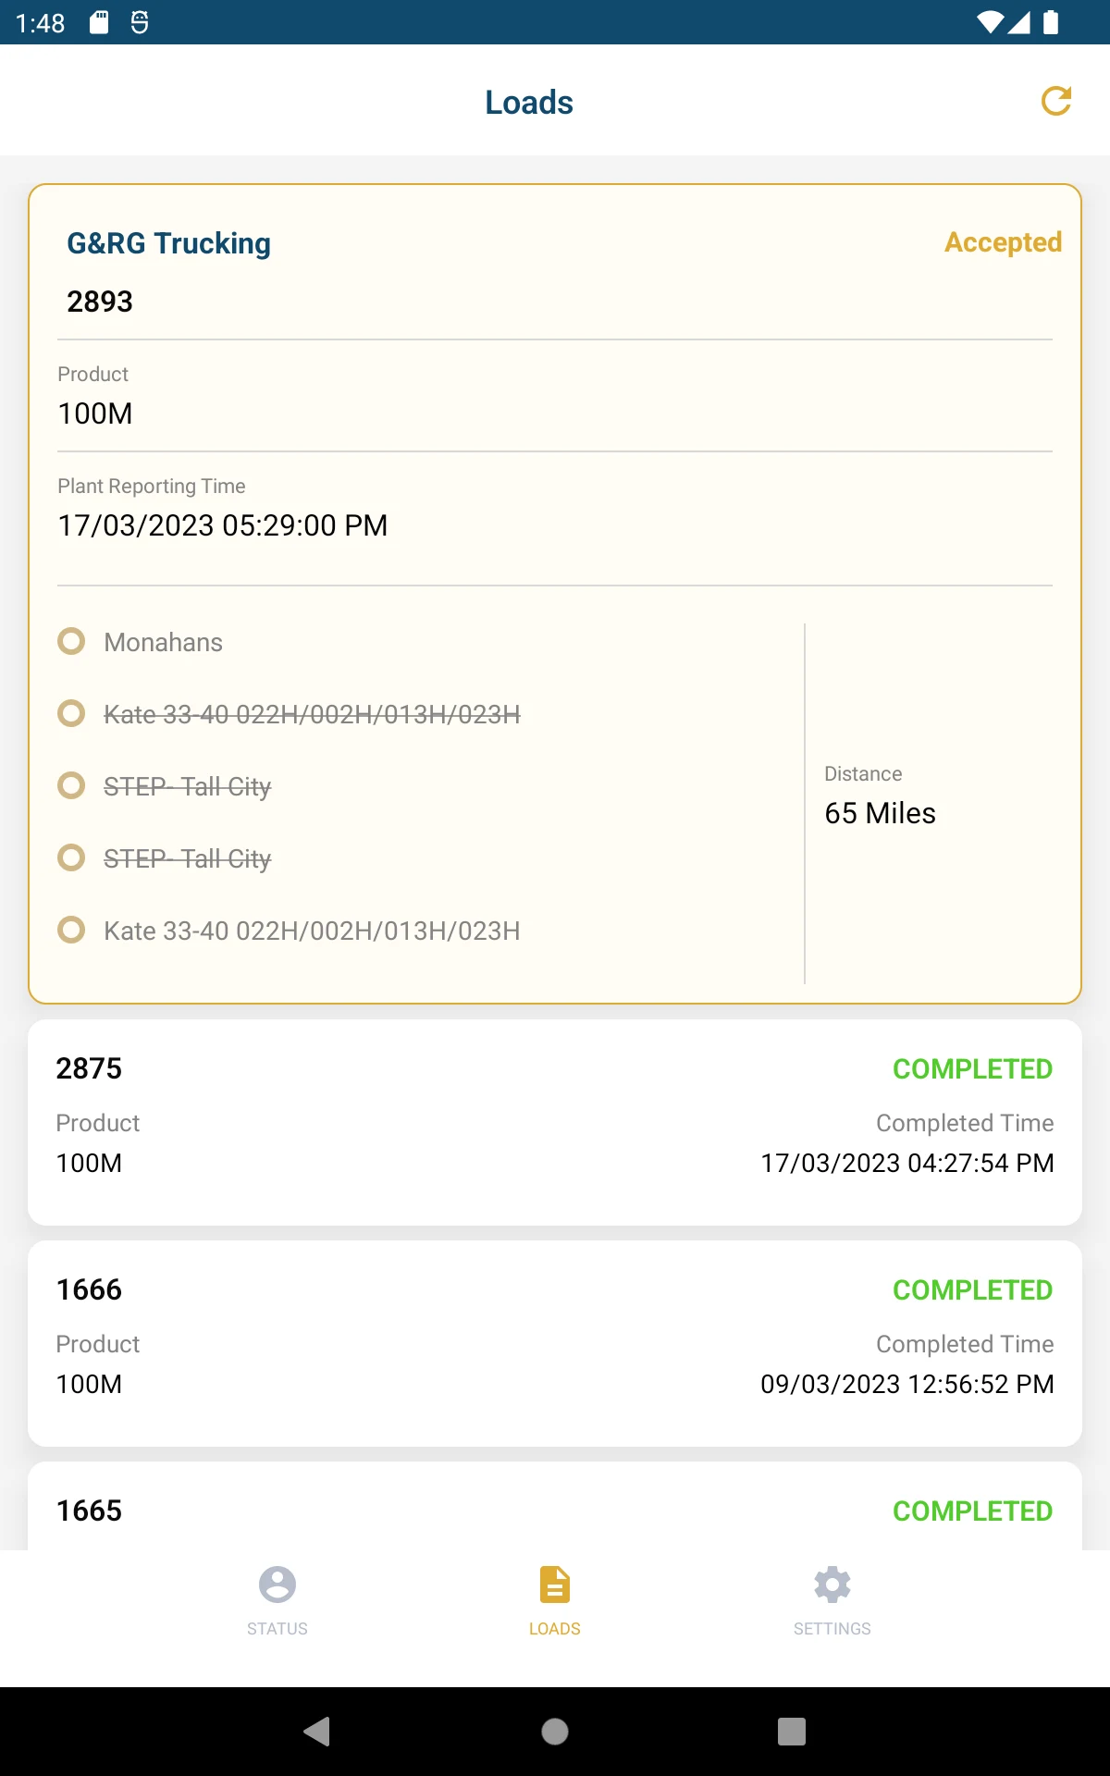
Task: Tap the refresh icon in Loads header
Action: pos(1056,101)
